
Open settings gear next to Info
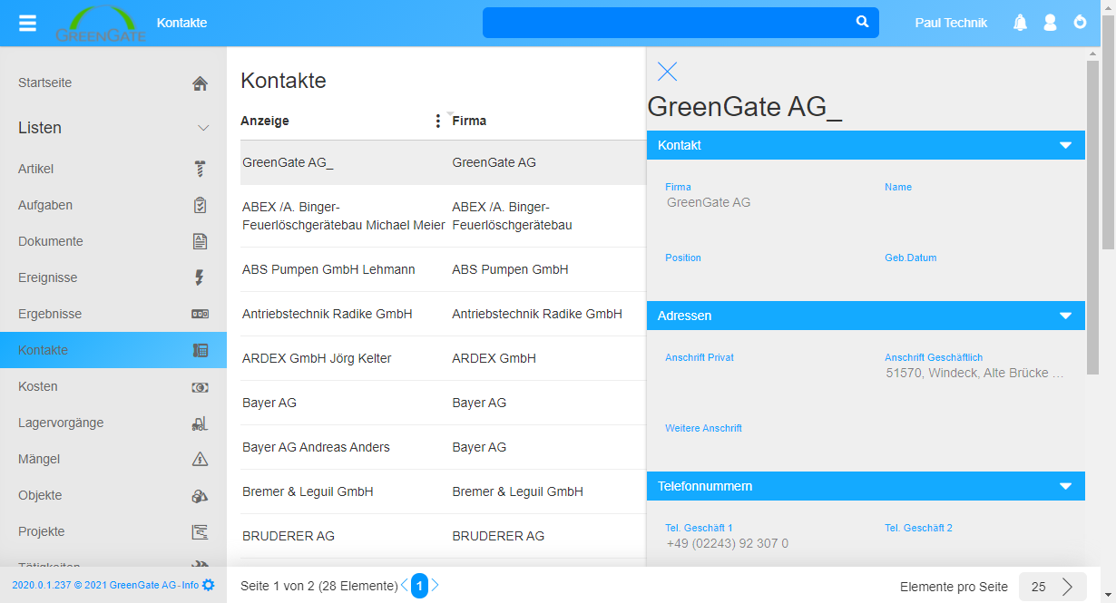[208, 585]
